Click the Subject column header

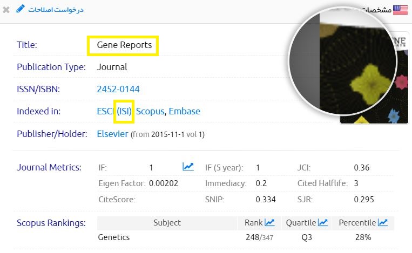[x=167, y=222]
